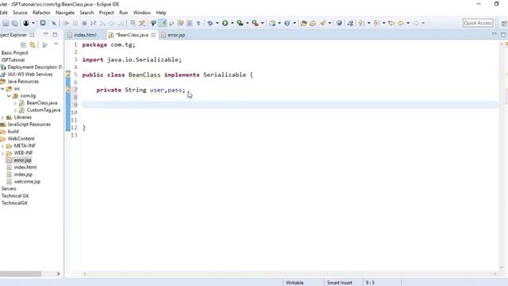Expand the META-INF folder

pyautogui.click(x=2, y=146)
